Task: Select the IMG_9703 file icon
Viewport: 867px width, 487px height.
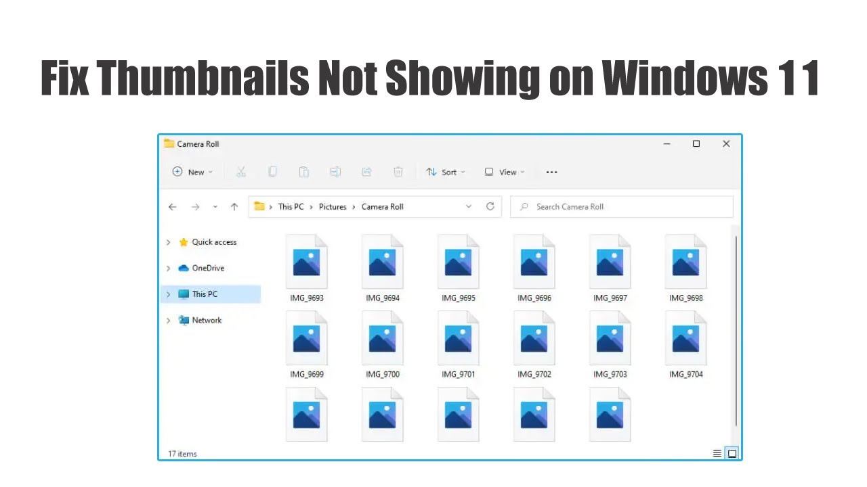Action: click(x=610, y=338)
